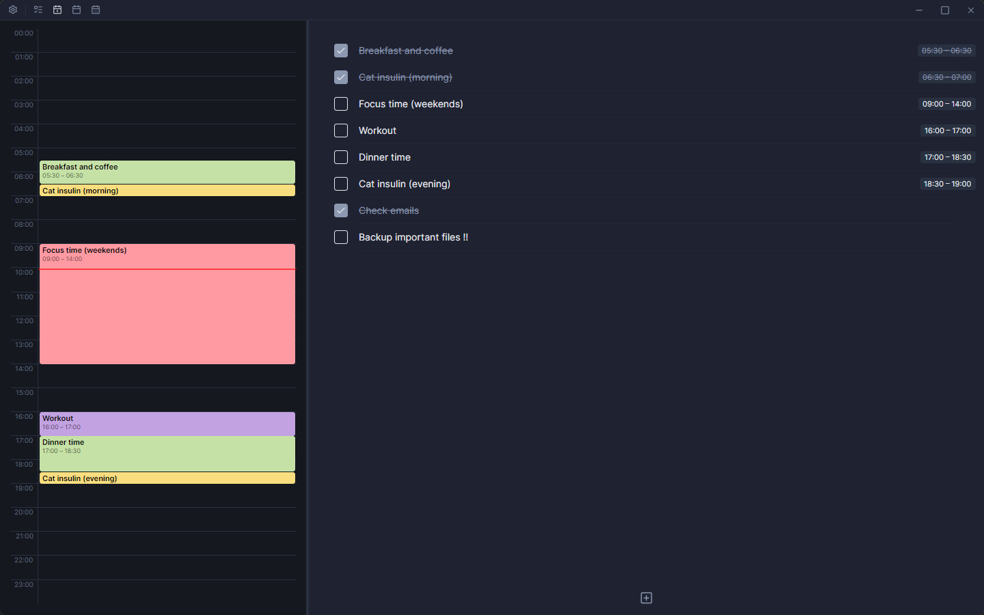The width and height of the screenshot is (984, 615).
Task: Select the Focus time (weekends) task title
Action: (411, 104)
